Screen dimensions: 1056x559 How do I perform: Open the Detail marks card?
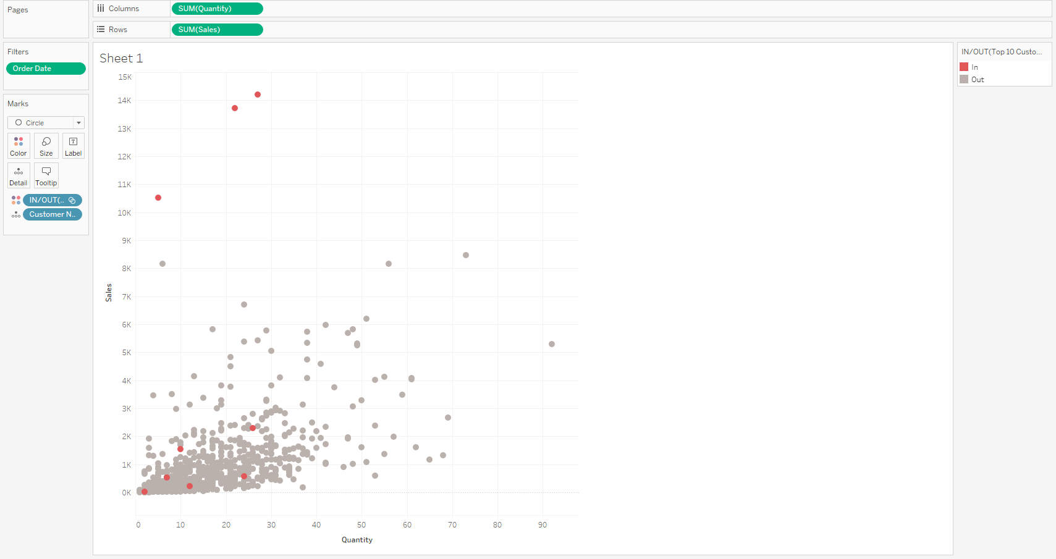tap(19, 175)
